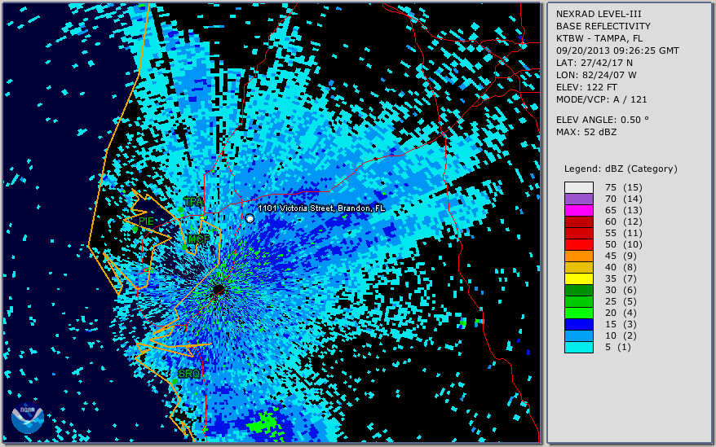Click the '20 (4)' legend value
This screenshot has height=447, width=716.
pos(621,313)
